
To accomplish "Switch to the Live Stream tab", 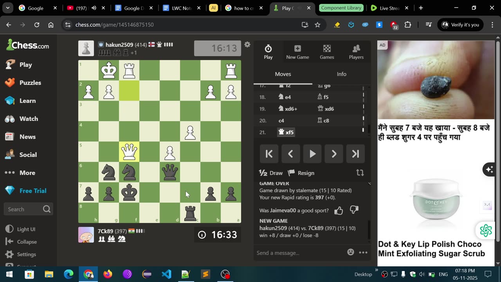I will [389, 8].
